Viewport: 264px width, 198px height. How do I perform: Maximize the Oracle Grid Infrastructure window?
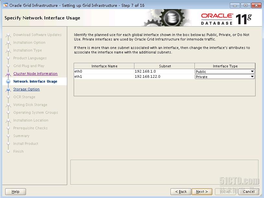coord(245,6)
